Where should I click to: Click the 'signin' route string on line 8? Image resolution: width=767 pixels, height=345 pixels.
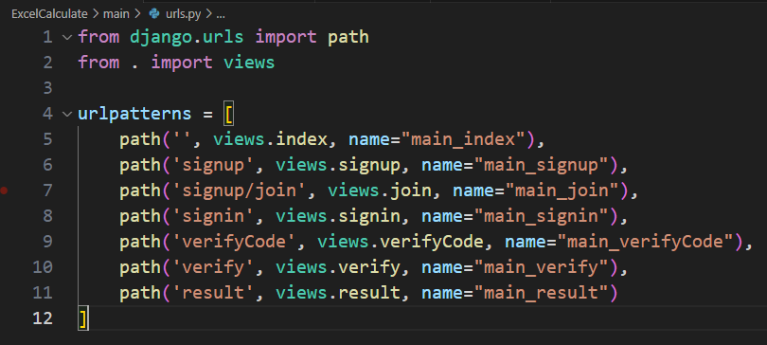point(213,216)
